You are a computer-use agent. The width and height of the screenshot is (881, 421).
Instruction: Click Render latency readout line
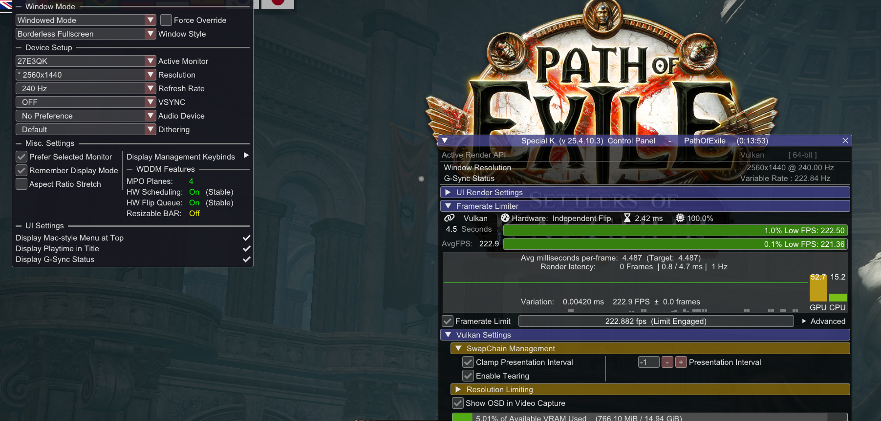click(634, 266)
